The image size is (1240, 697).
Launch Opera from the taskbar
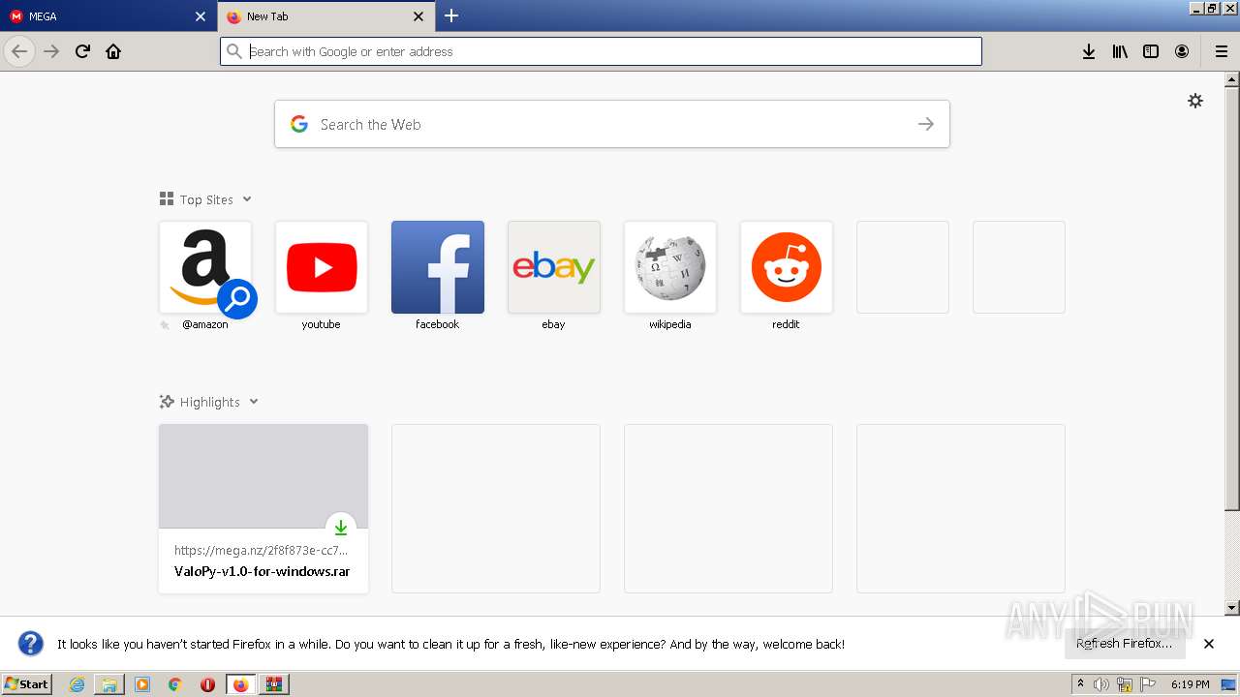[207, 684]
